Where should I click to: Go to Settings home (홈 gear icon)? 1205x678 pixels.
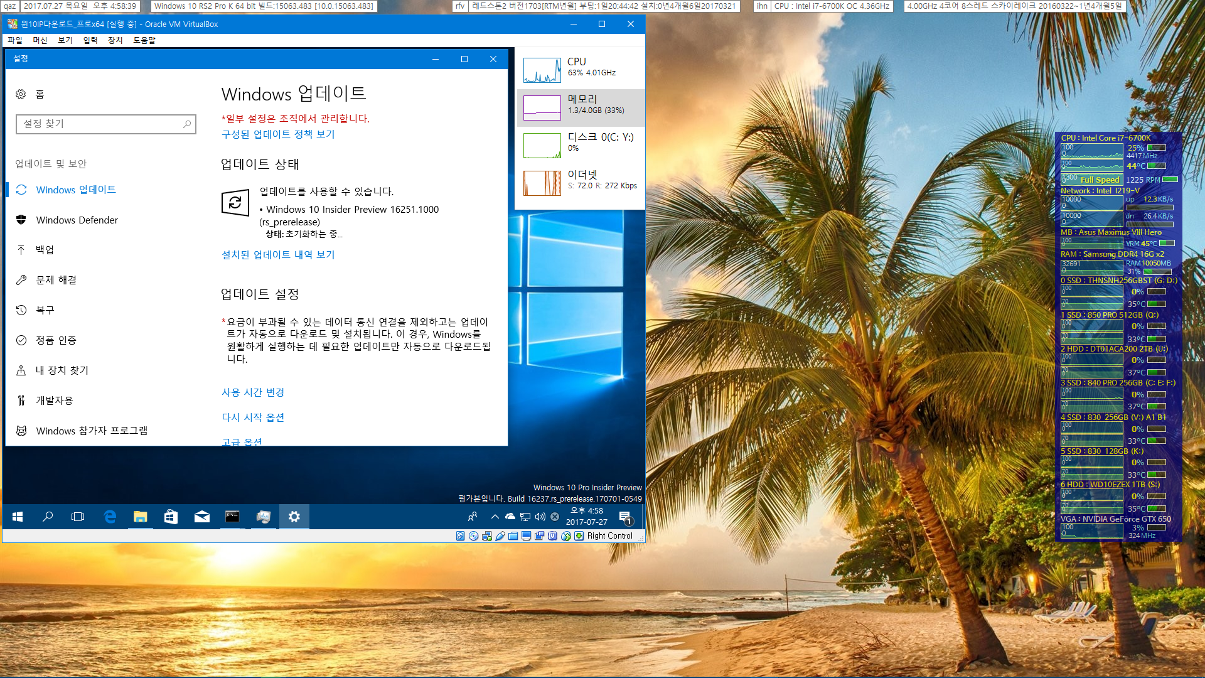point(21,94)
